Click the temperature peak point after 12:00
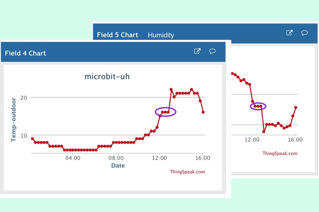 pyautogui.click(x=171, y=90)
